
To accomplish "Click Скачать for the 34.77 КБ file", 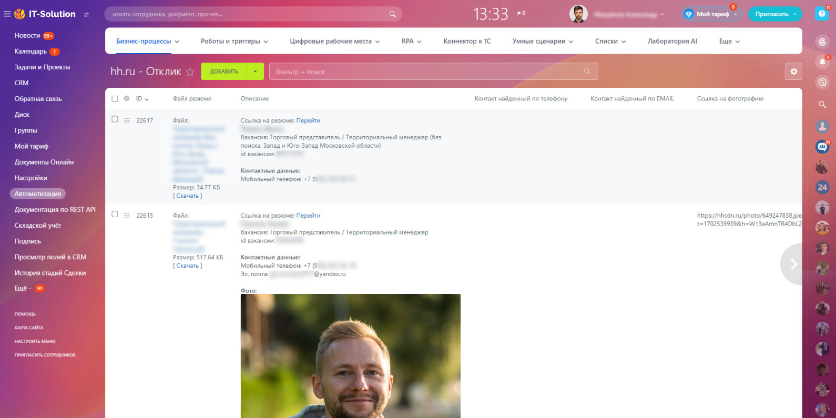I will click(188, 196).
